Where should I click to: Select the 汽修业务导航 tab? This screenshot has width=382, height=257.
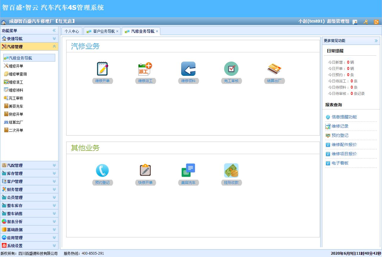point(141,31)
